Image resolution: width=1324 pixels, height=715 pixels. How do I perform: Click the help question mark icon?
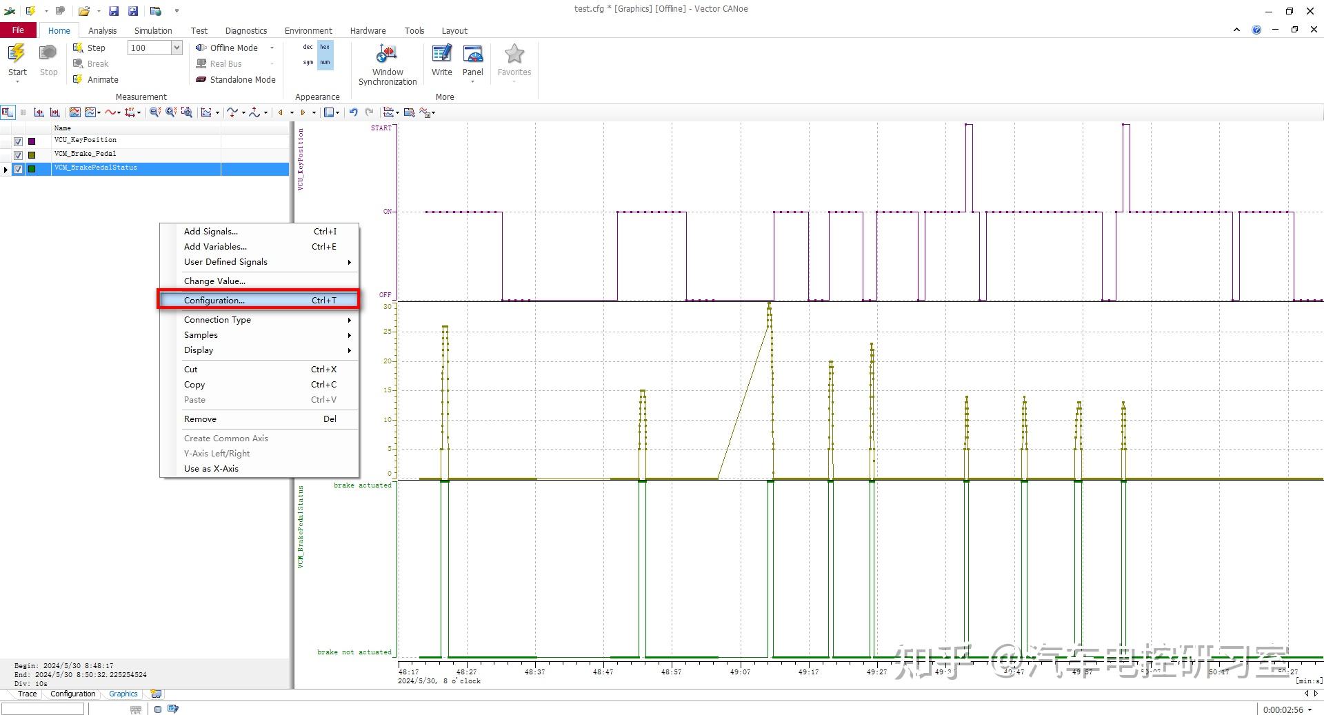tap(1256, 30)
